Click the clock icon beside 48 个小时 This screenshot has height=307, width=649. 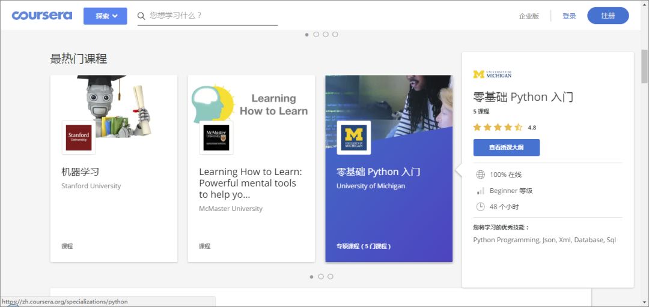[x=481, y=207]
